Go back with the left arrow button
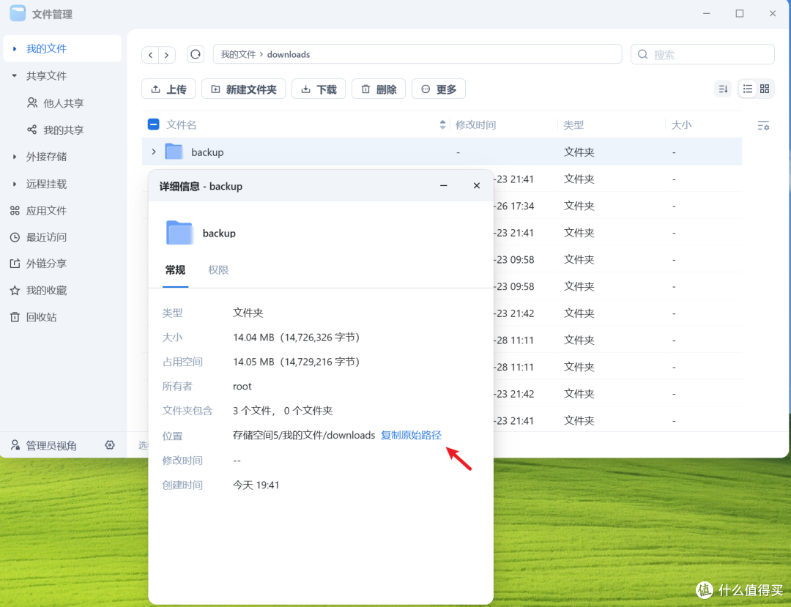 150,54
